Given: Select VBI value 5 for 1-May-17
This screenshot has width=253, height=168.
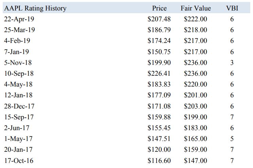Looking at the screenshot, I should pos(232,139).
